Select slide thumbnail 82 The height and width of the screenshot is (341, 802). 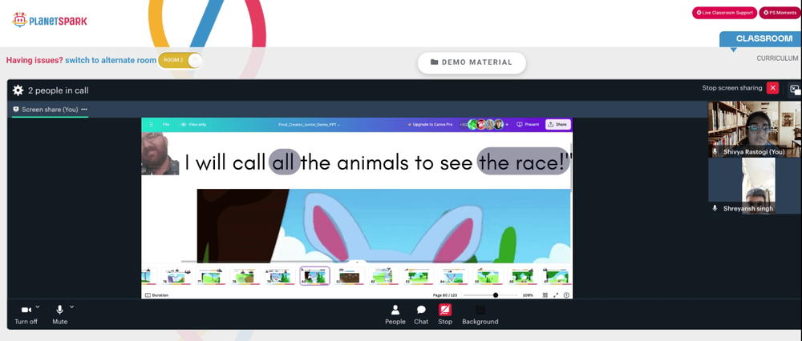coord(384,276)
